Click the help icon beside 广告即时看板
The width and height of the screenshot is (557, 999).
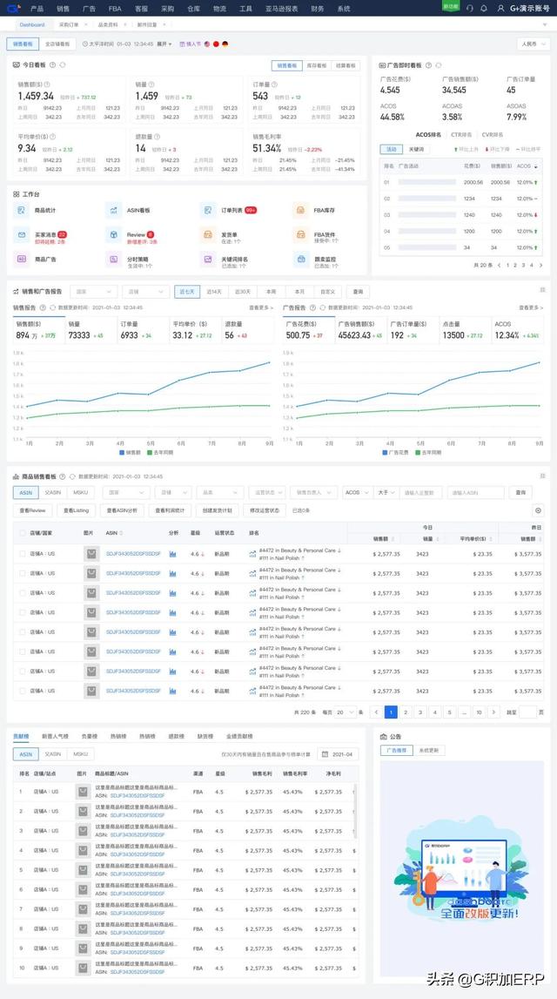click(x=429, y=65)
